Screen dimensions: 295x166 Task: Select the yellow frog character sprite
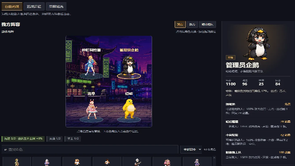pyautogui.click(x=129, y=109)
